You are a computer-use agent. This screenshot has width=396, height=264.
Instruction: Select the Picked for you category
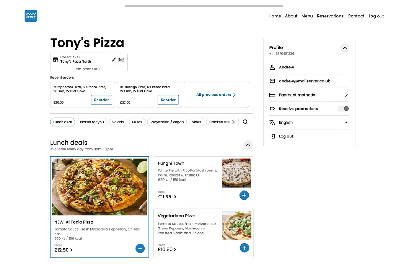point(92,122)
